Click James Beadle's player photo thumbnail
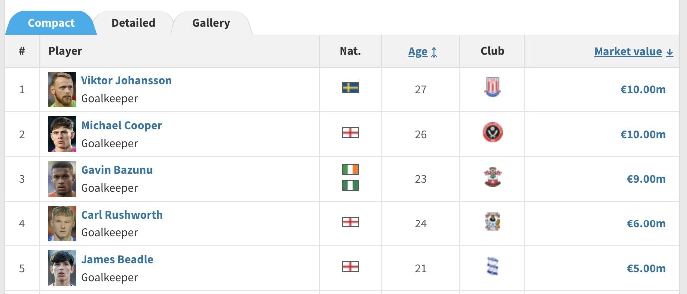 [x=62, y=268]
